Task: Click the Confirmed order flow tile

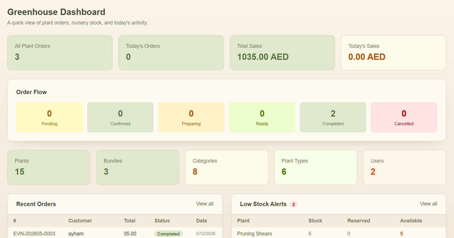Action: [120, 117]
